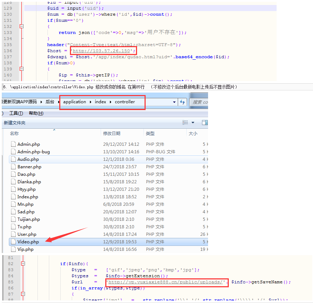The width and height of the screenshot is (313, 303).
Task: Select the Audio.php file icon
Action: click(x=13, y=159)
